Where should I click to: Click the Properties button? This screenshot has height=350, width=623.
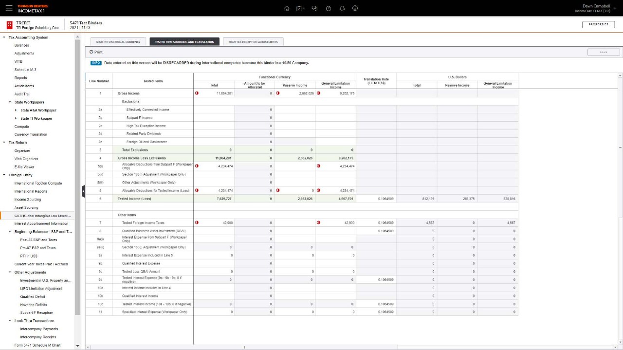pos(598,24)
